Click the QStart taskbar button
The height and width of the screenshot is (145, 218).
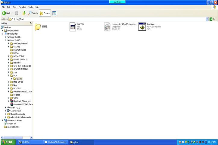(x=82, y=142)
